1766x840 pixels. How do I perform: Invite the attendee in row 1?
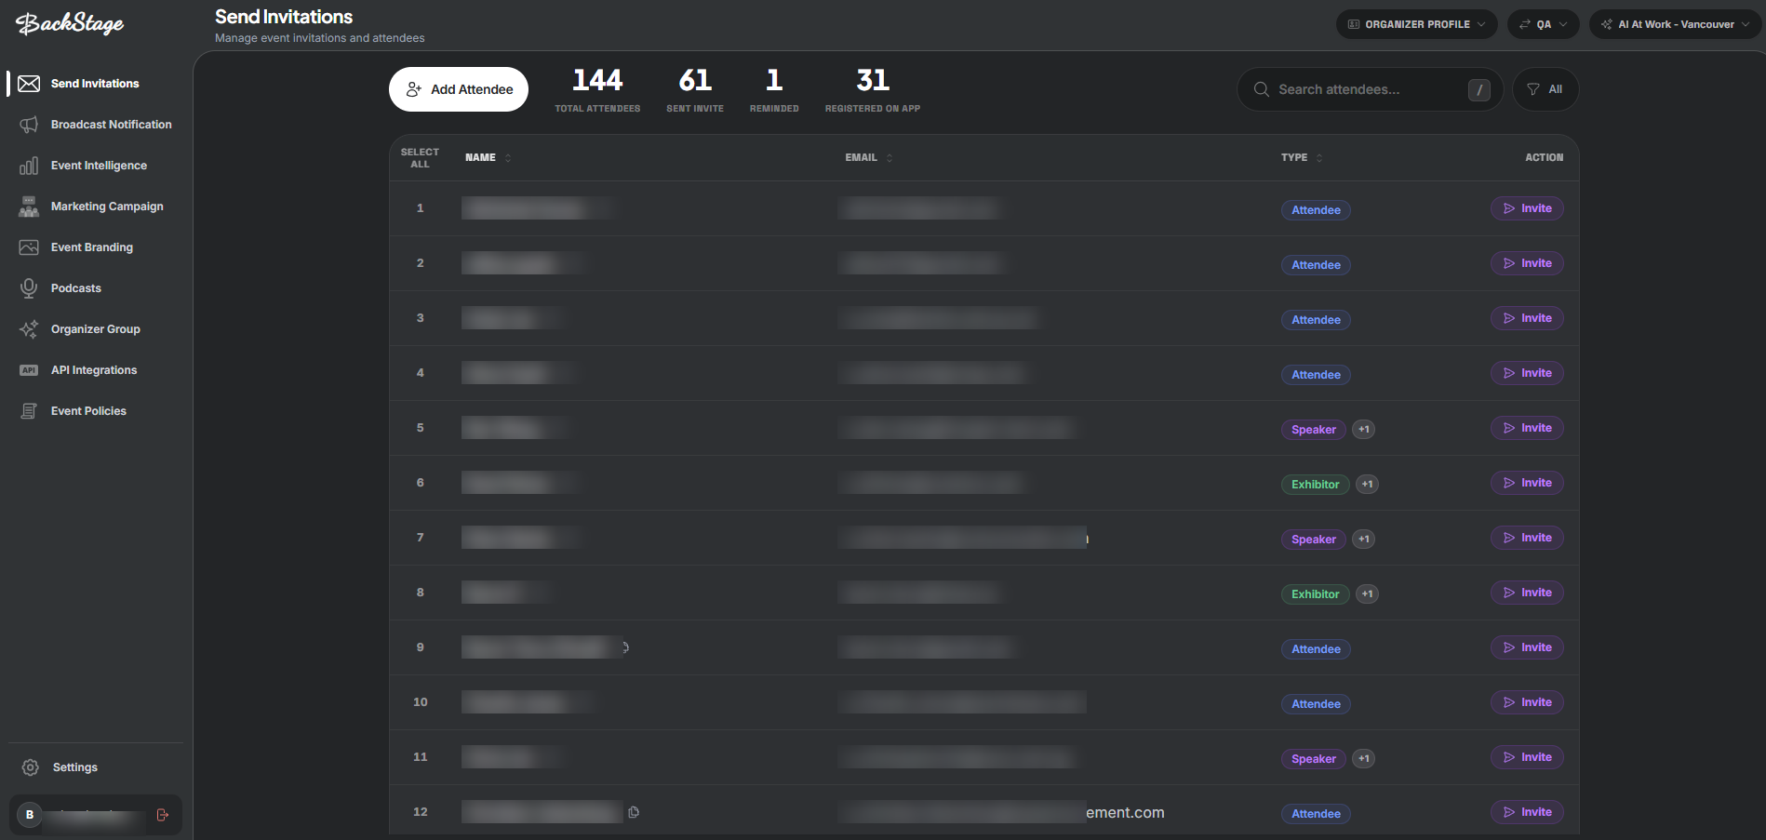click(1527, 208)
